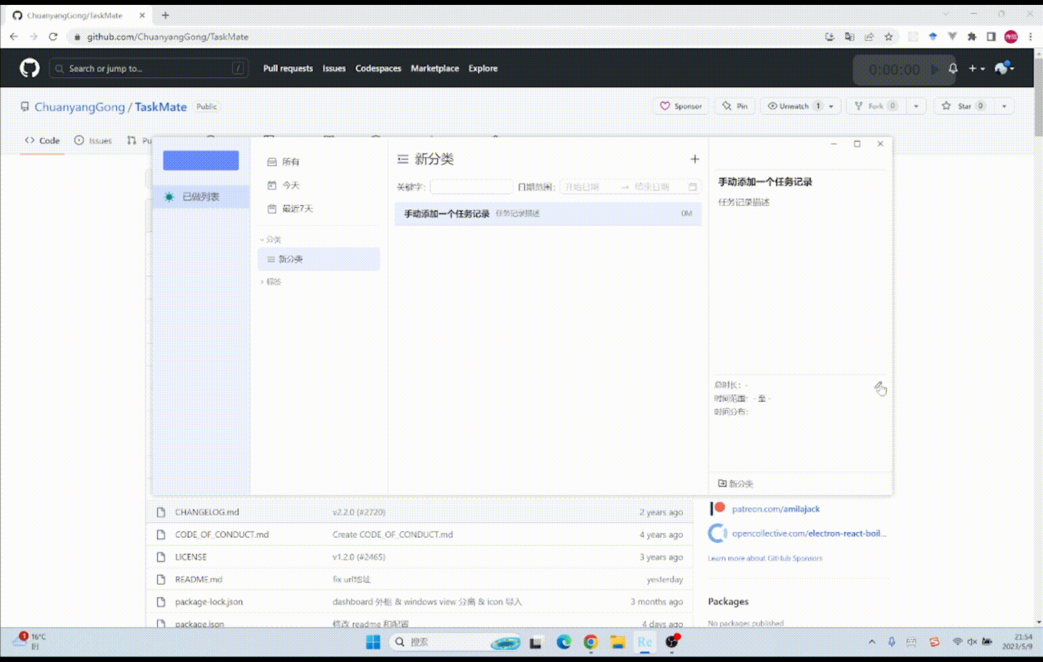This screenshot has width=1043, height=662.
Task: Click the list icon beside the 新分类 title
Action: (402, 159)
